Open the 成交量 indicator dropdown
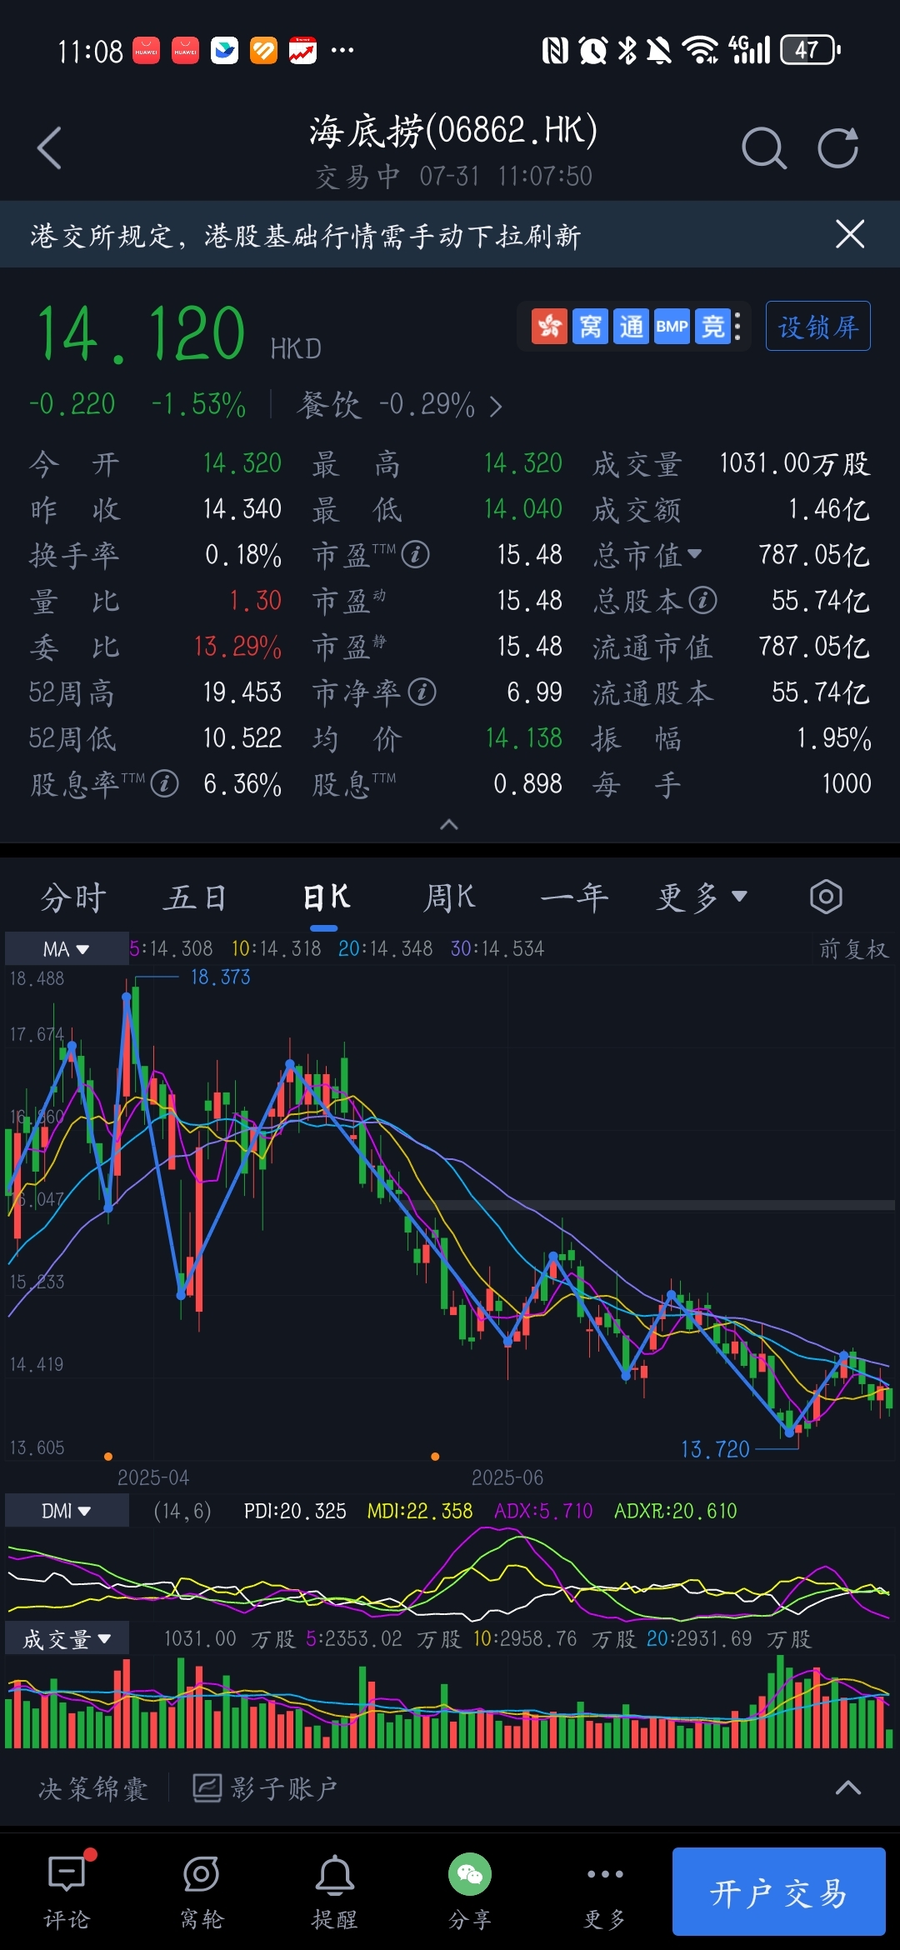900x1950 pixels. pos(67,1638)
